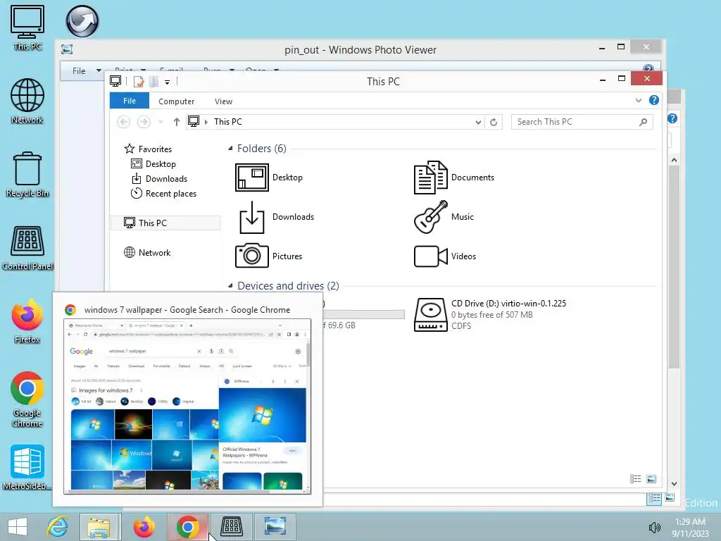Open This PC desktop shortcut
Viewport: 721px width, 541px height.
[x=27, y=27]
